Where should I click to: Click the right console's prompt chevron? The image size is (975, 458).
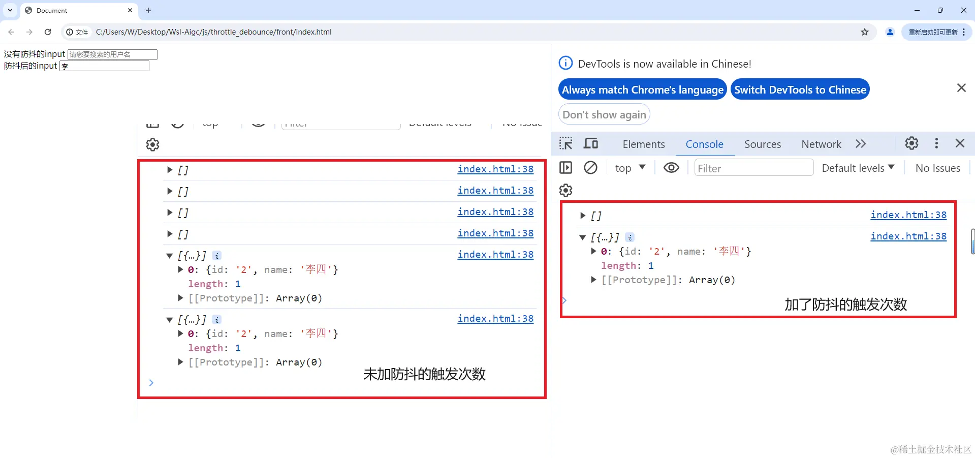[x=564, y=300]
